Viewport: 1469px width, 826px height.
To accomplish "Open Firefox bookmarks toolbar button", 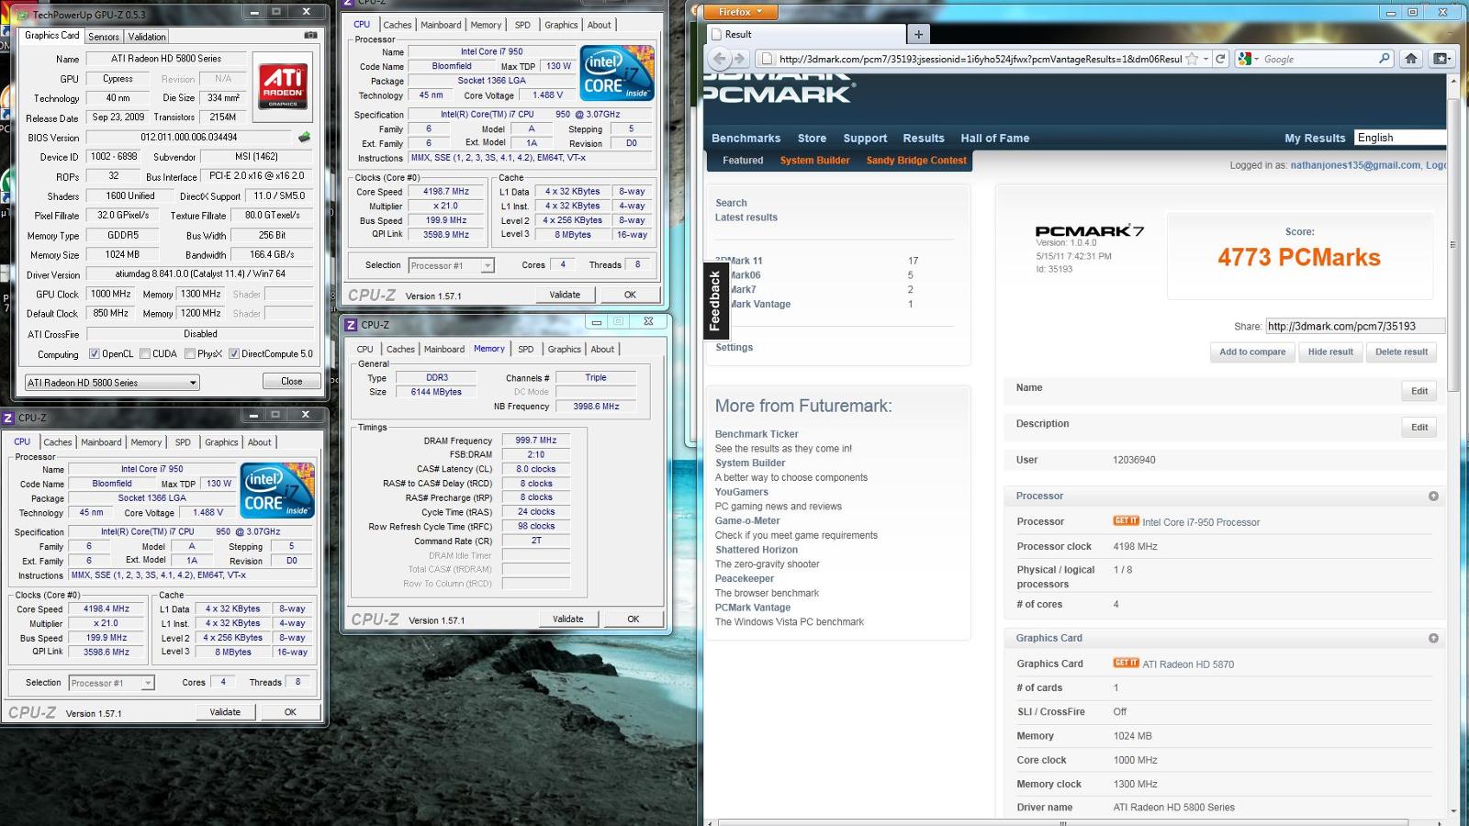I will pyautogui.click(x=1441, y=59).
